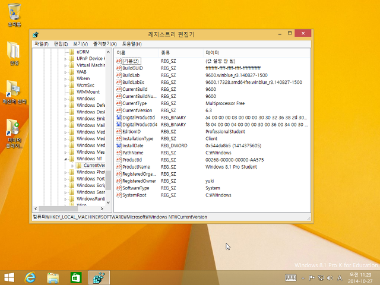
Task: Select the CurrentType string icon
Action: click(119, 103)
